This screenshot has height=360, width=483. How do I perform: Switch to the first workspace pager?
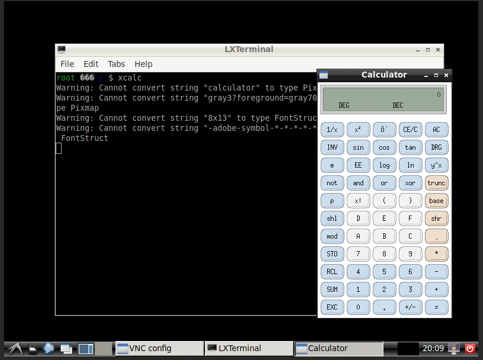coord(86,349)
